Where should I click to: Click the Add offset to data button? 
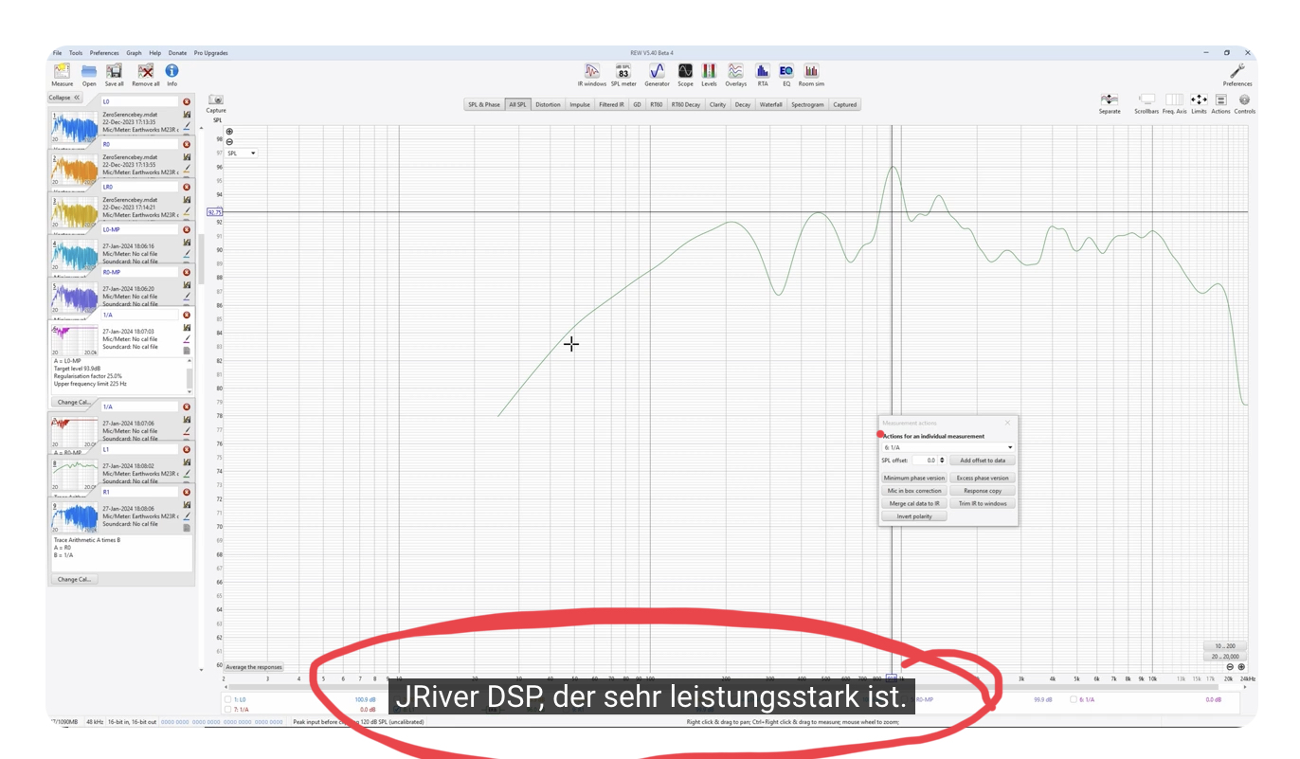point(983,461)
